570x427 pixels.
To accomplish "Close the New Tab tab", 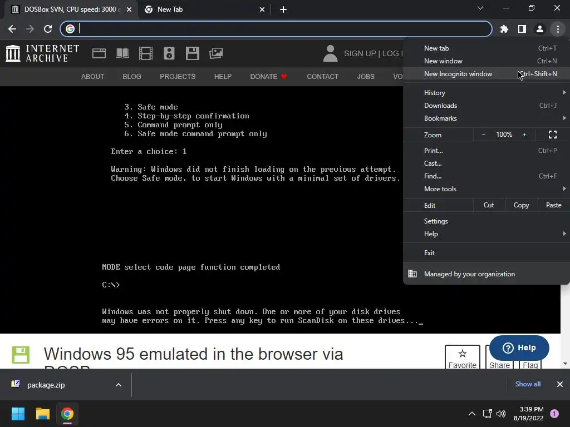I will point(262,10).
